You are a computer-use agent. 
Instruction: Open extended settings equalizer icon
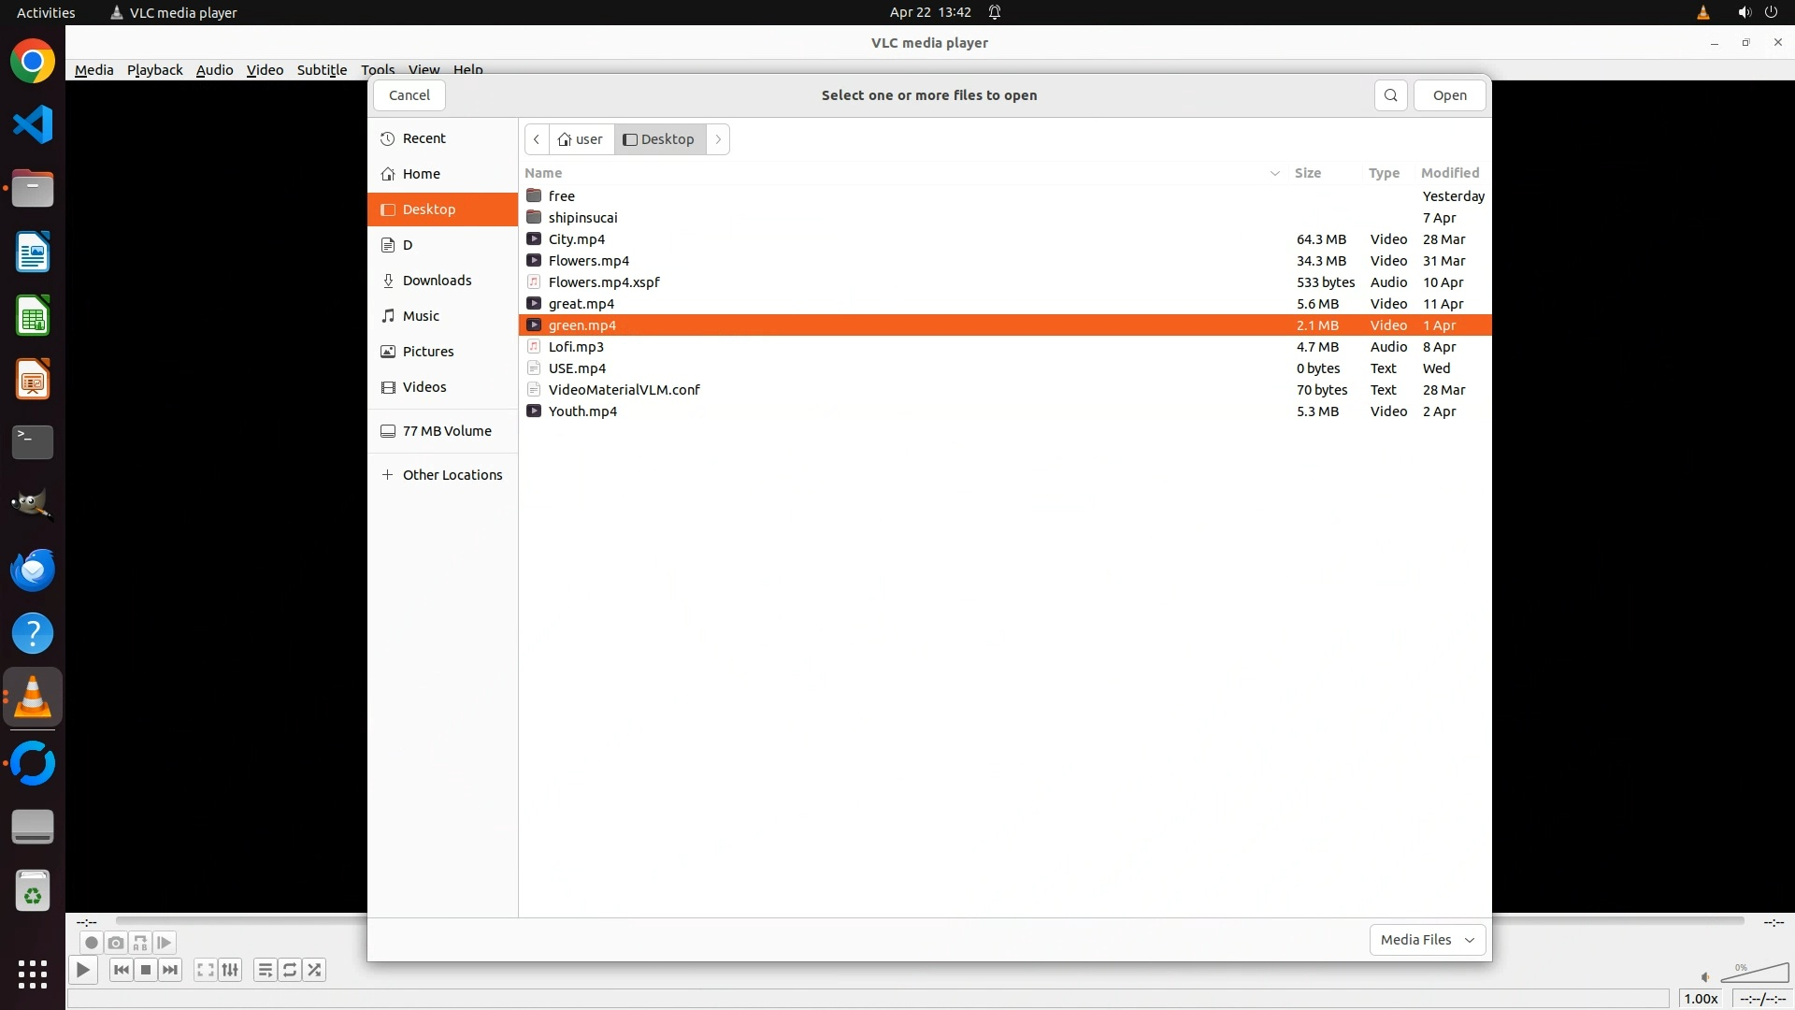230,970
